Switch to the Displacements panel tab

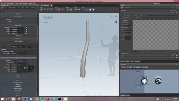tap(137, 61)
